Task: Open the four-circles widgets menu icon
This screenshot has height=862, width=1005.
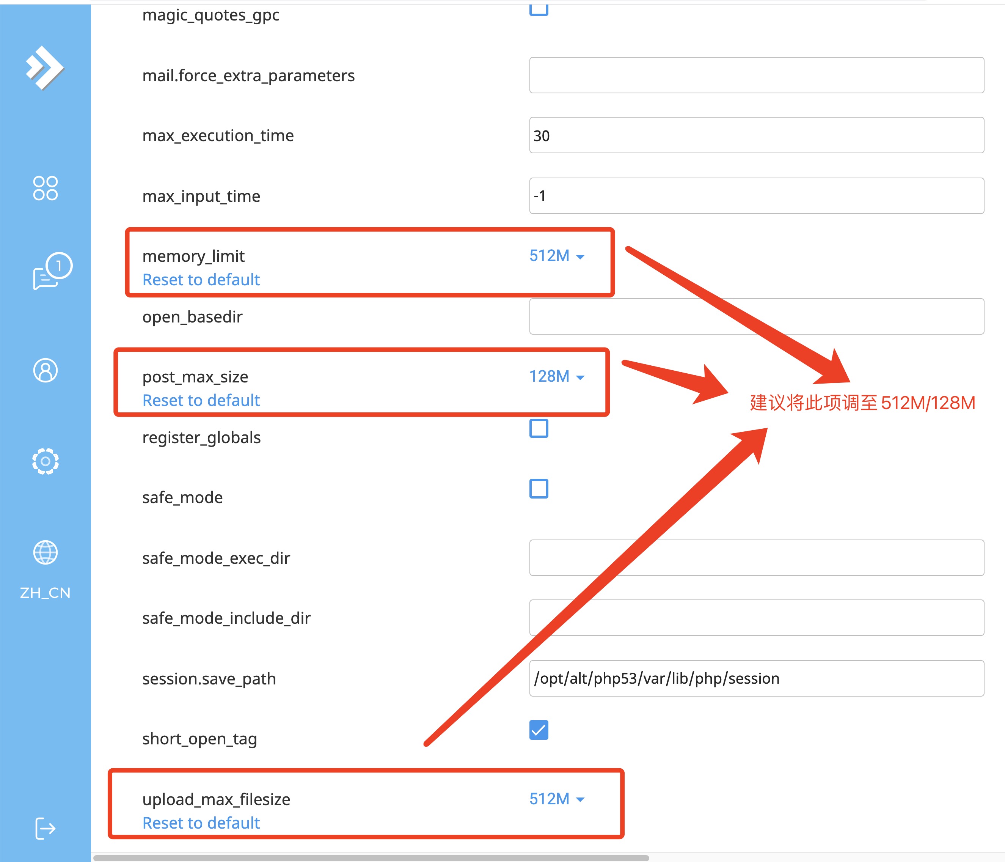Action: coord(45,188)
